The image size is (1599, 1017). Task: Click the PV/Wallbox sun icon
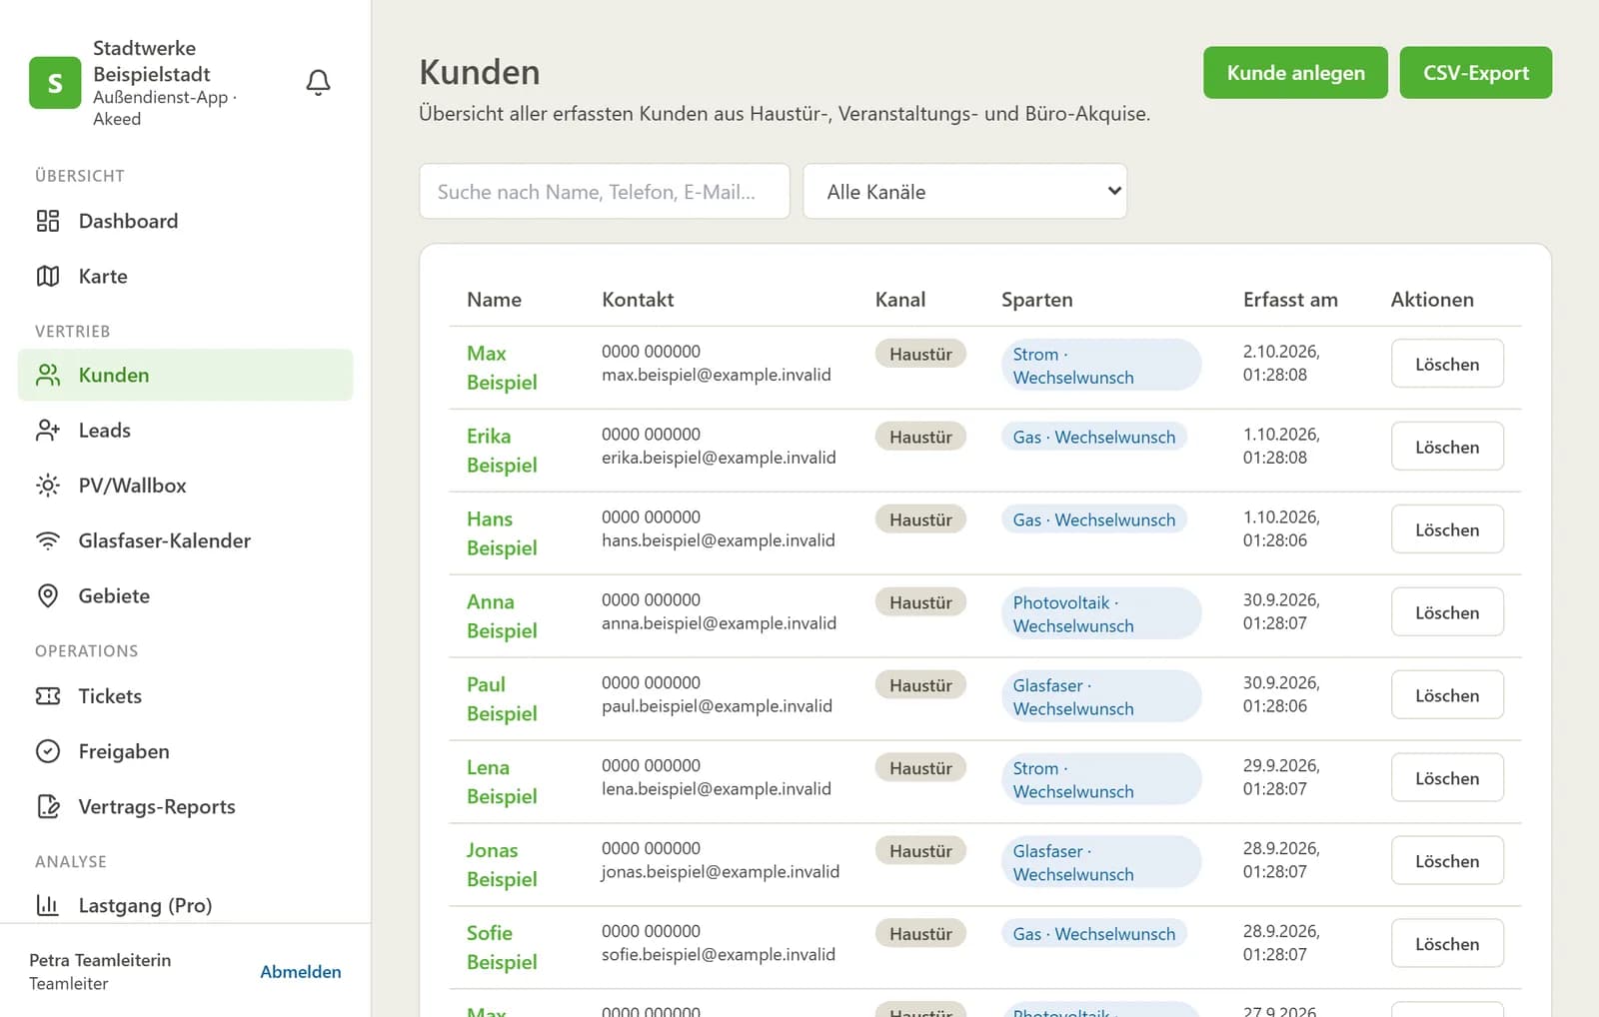pos(48,486)
